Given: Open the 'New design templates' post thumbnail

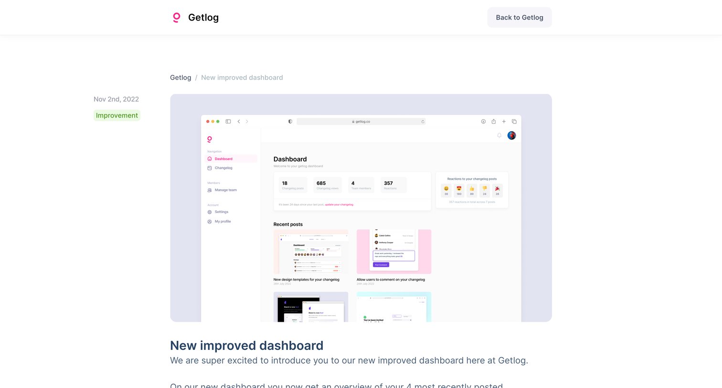Looking at the screenshot, I should tap(311, 252).
